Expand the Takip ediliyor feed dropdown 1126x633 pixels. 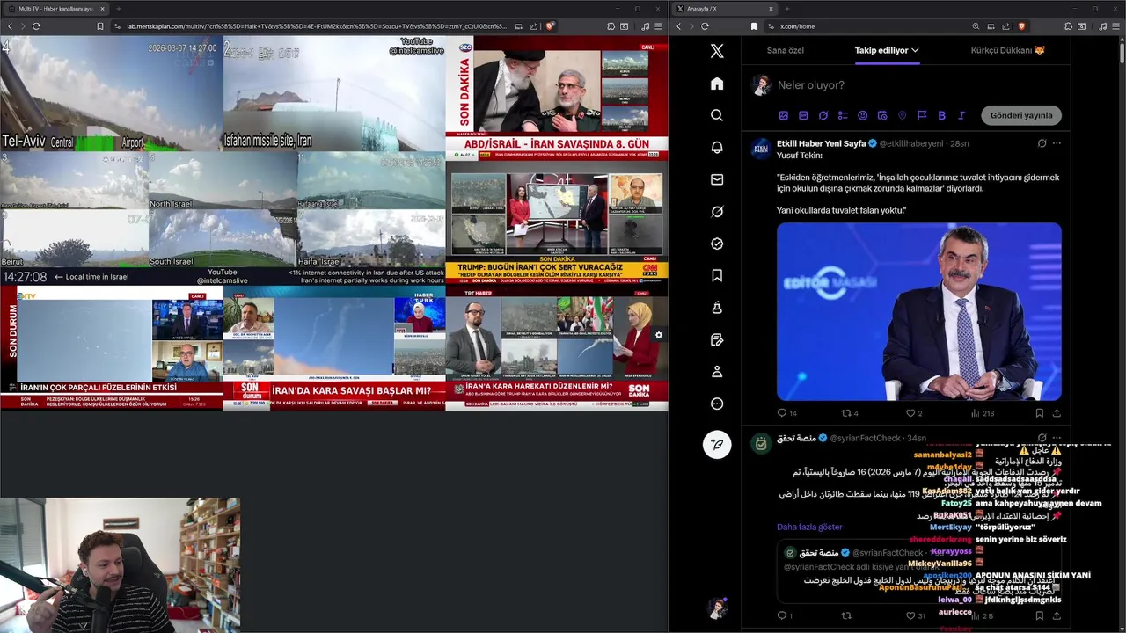coord(915,50)
